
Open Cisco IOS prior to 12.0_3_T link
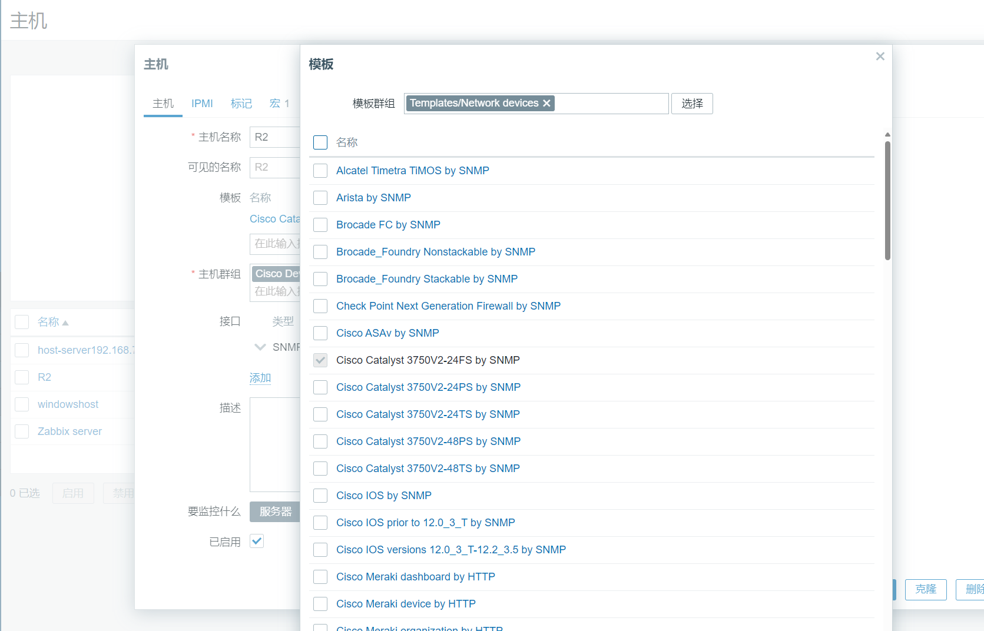click(x=426, y=523)
